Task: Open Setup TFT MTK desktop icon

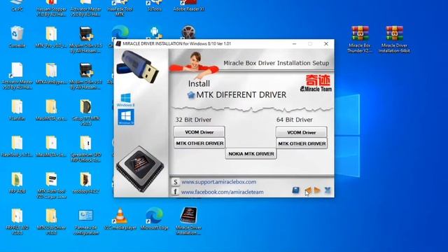Action: (85, 112)
